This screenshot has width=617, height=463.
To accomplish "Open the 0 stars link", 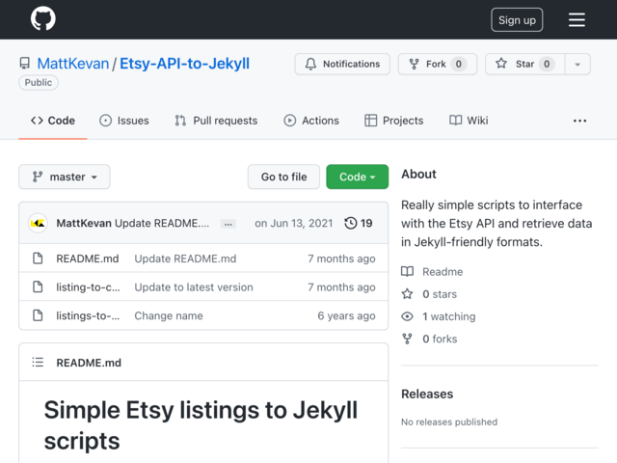I will (429, 294).
